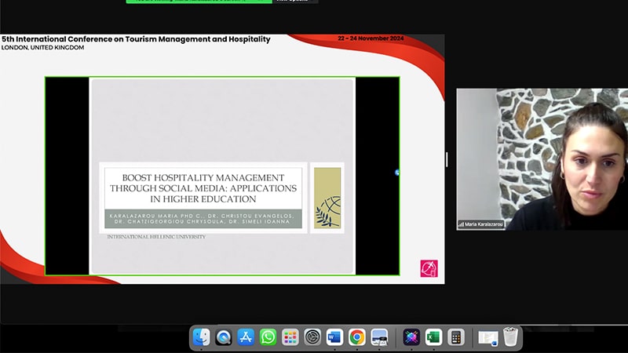Screen dimensions: 628x353
Task: Open Microsoft Excel from the dock
Action: coord(433,337)
